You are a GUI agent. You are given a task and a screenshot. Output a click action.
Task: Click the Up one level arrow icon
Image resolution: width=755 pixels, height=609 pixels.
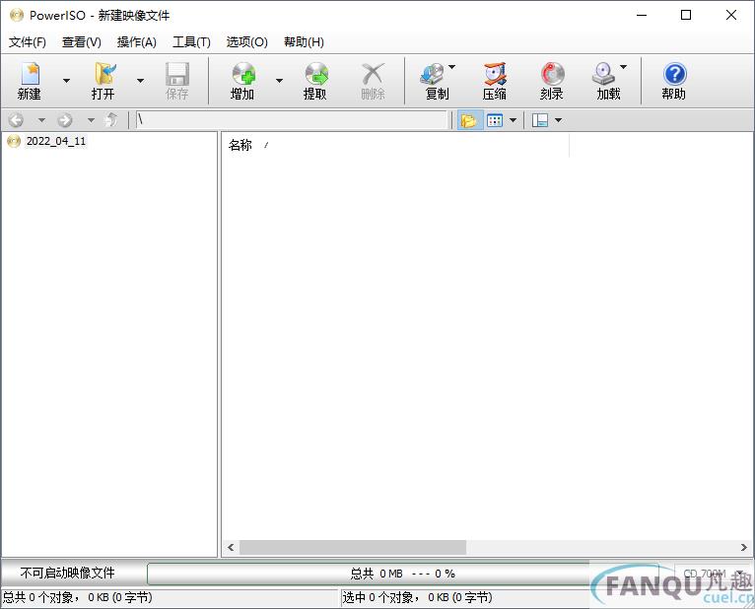[x=111, y=119]
